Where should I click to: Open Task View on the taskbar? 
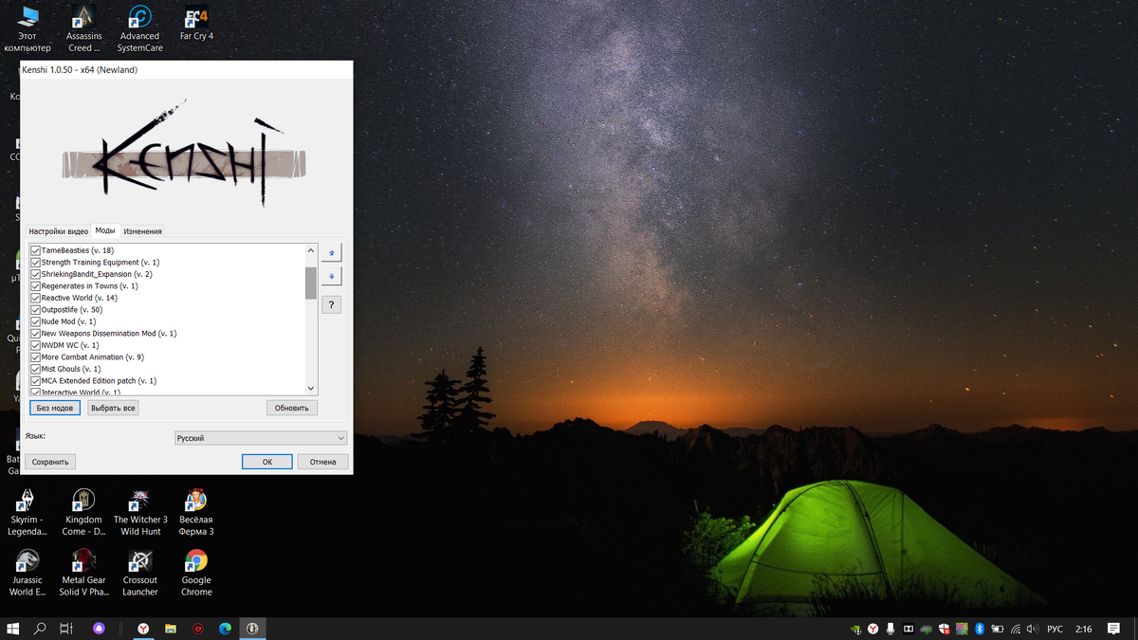(66, 629)
